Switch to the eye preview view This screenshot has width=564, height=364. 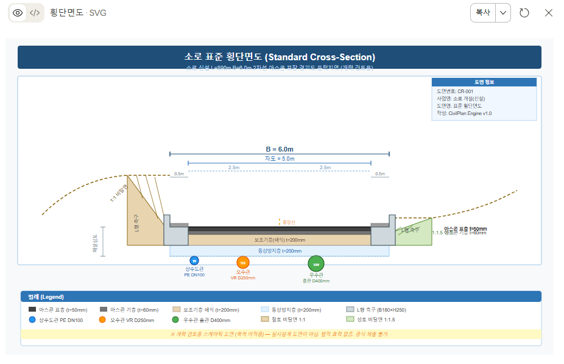(x=18, y=13)
